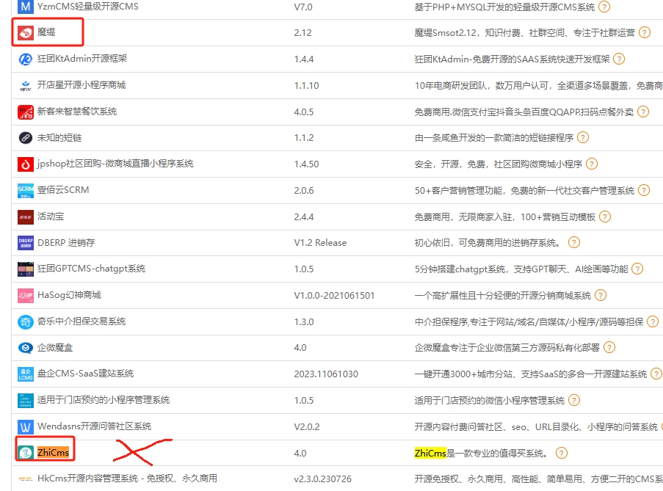Open help icon beside 狂团KtAdmin description
663x491 pixels.
pos(619,59)
